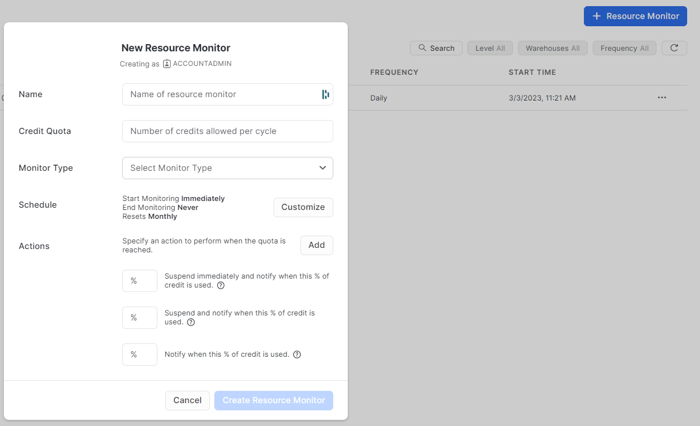Click help icon next to Notify option

pos(297,355)
